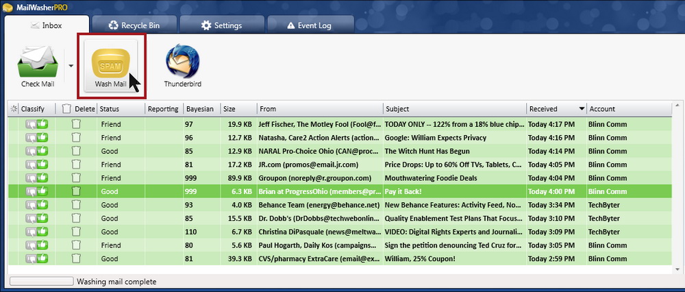
Task: Select subject 'Mouthwatering Foodie Deals'
Action: coord(431,178)
